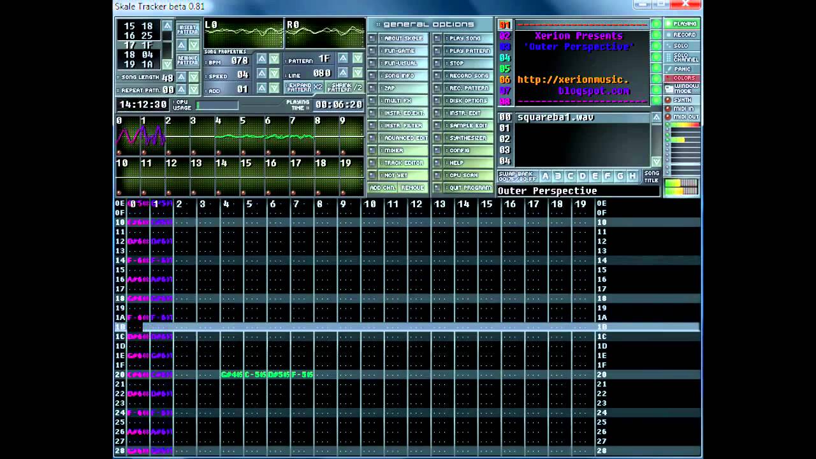The height and width of the screenshot is (459, 816).
Task: Select Quit Program option
Action: tap(469, 188)
